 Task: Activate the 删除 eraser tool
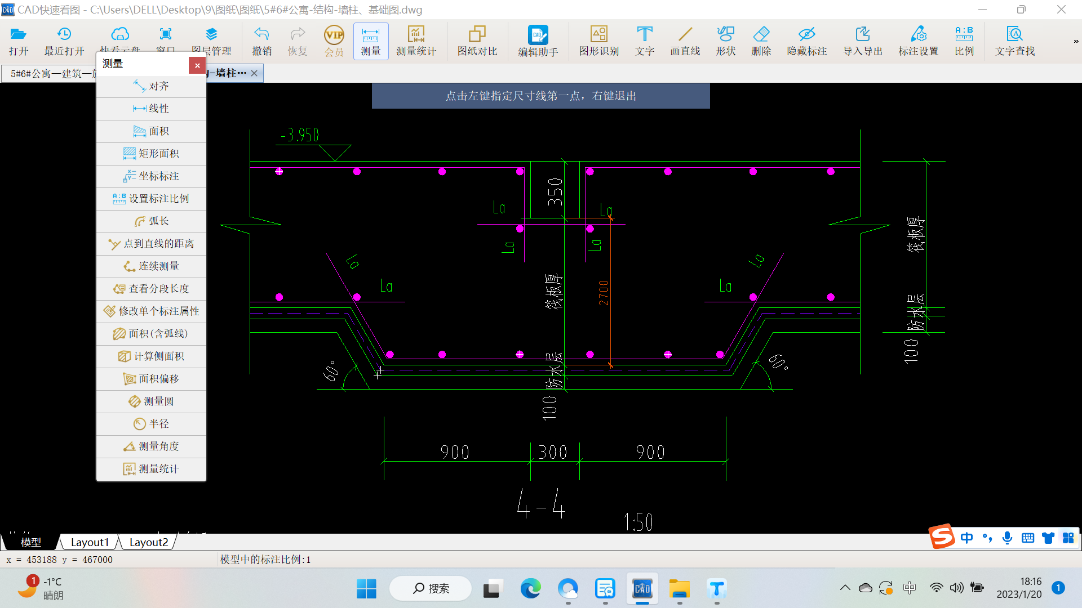(x=761, y=42)
